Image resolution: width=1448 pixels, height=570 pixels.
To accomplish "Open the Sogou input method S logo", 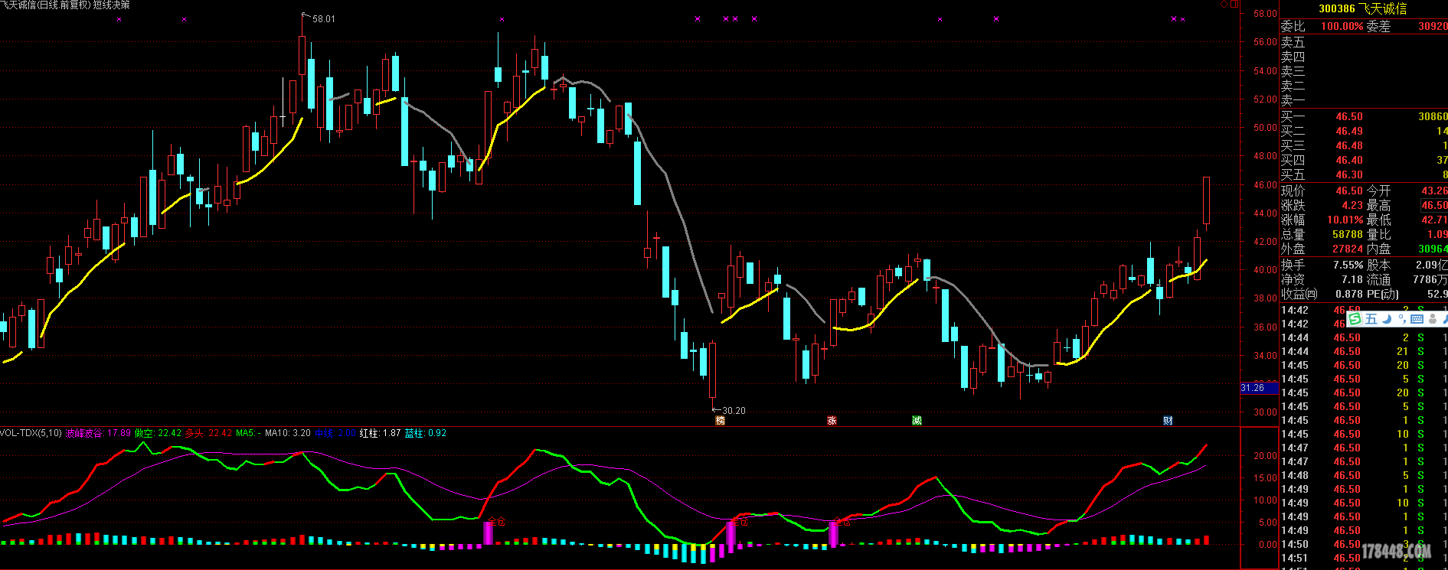I will (x=1355, y=318).
